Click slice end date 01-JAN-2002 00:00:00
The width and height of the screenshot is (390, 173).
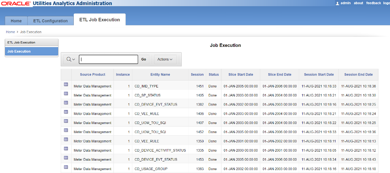280,141
